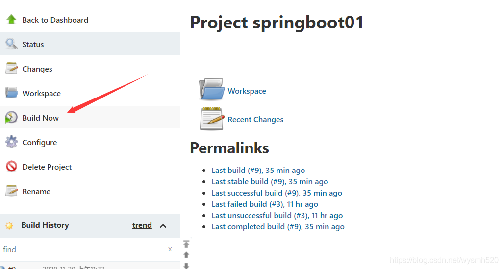Click the Rename notepad icon
Viewport: 503px width, 269px height.
[11, 191]
